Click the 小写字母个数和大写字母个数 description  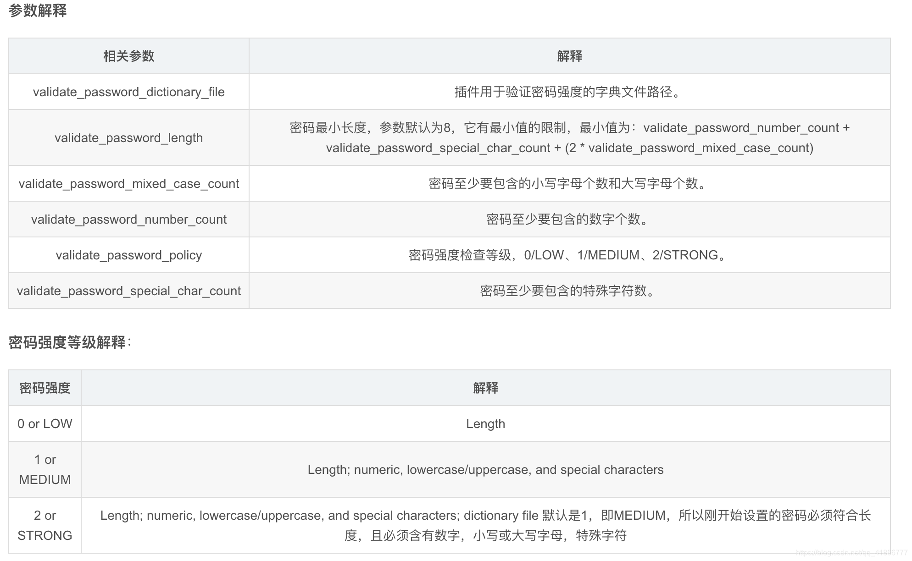coord(569,183)
